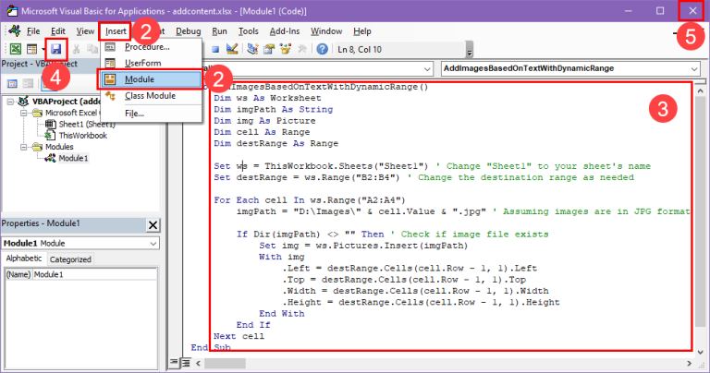Select Sheet1 (Sheet1) in project tree
This screenshot has height=373, width=710.
pyautogui.click(x=86, y=124)
